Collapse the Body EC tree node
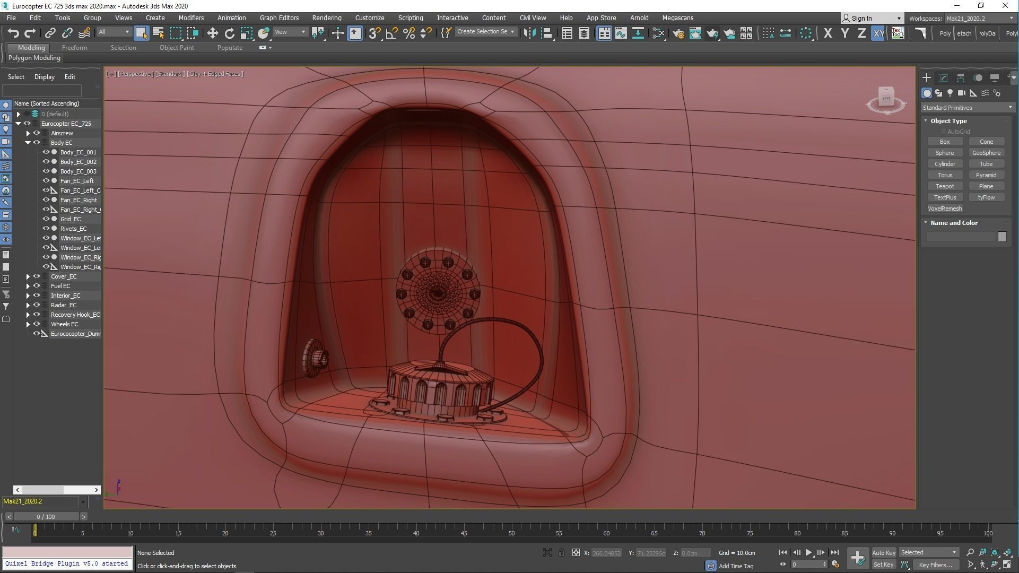The height and width of the screenshot is (573, 1019). click(28, 143)
